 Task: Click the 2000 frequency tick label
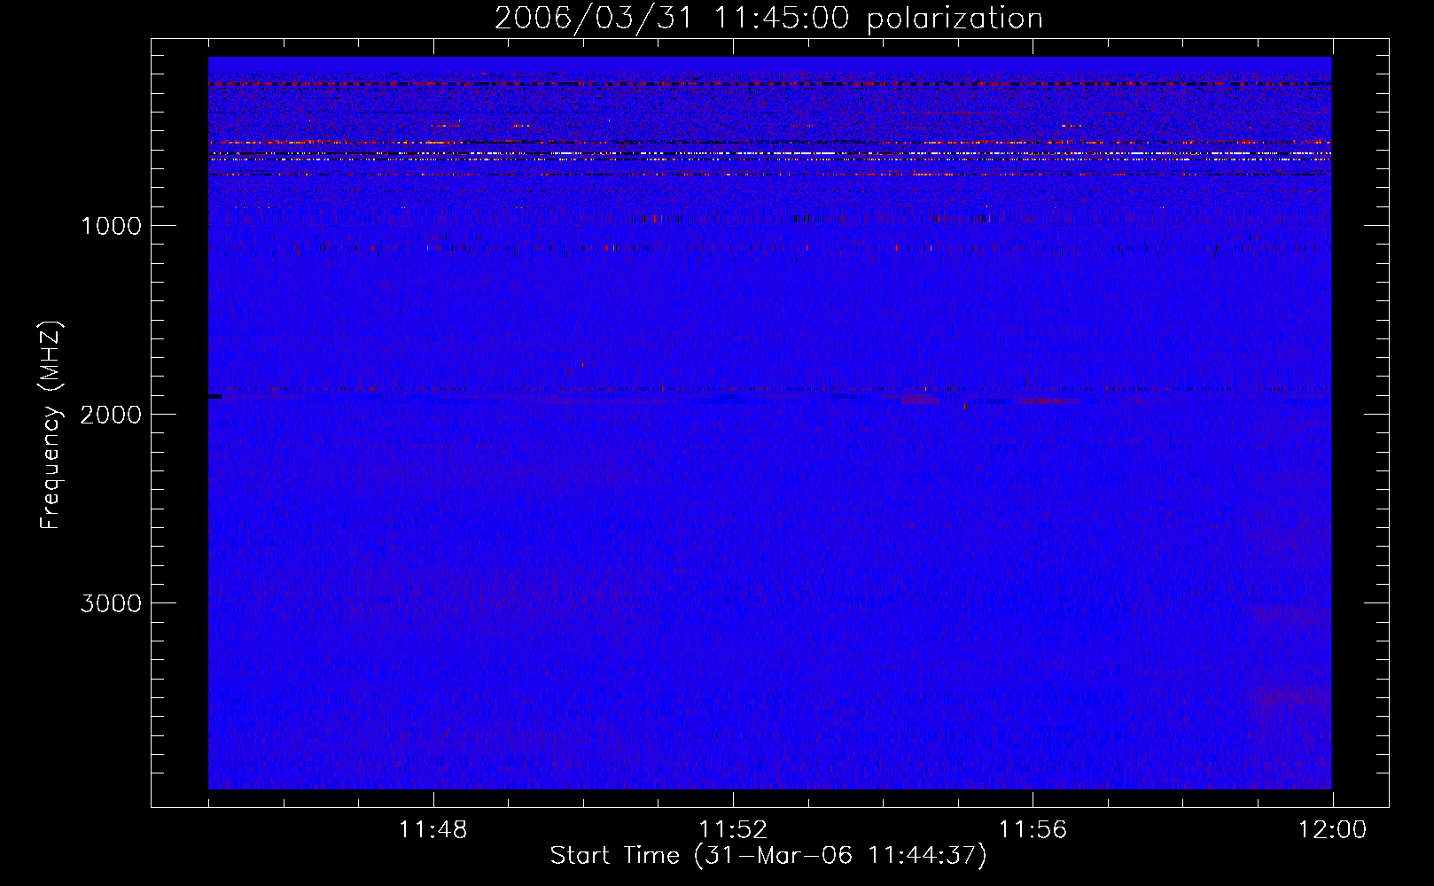pos(112,415)
